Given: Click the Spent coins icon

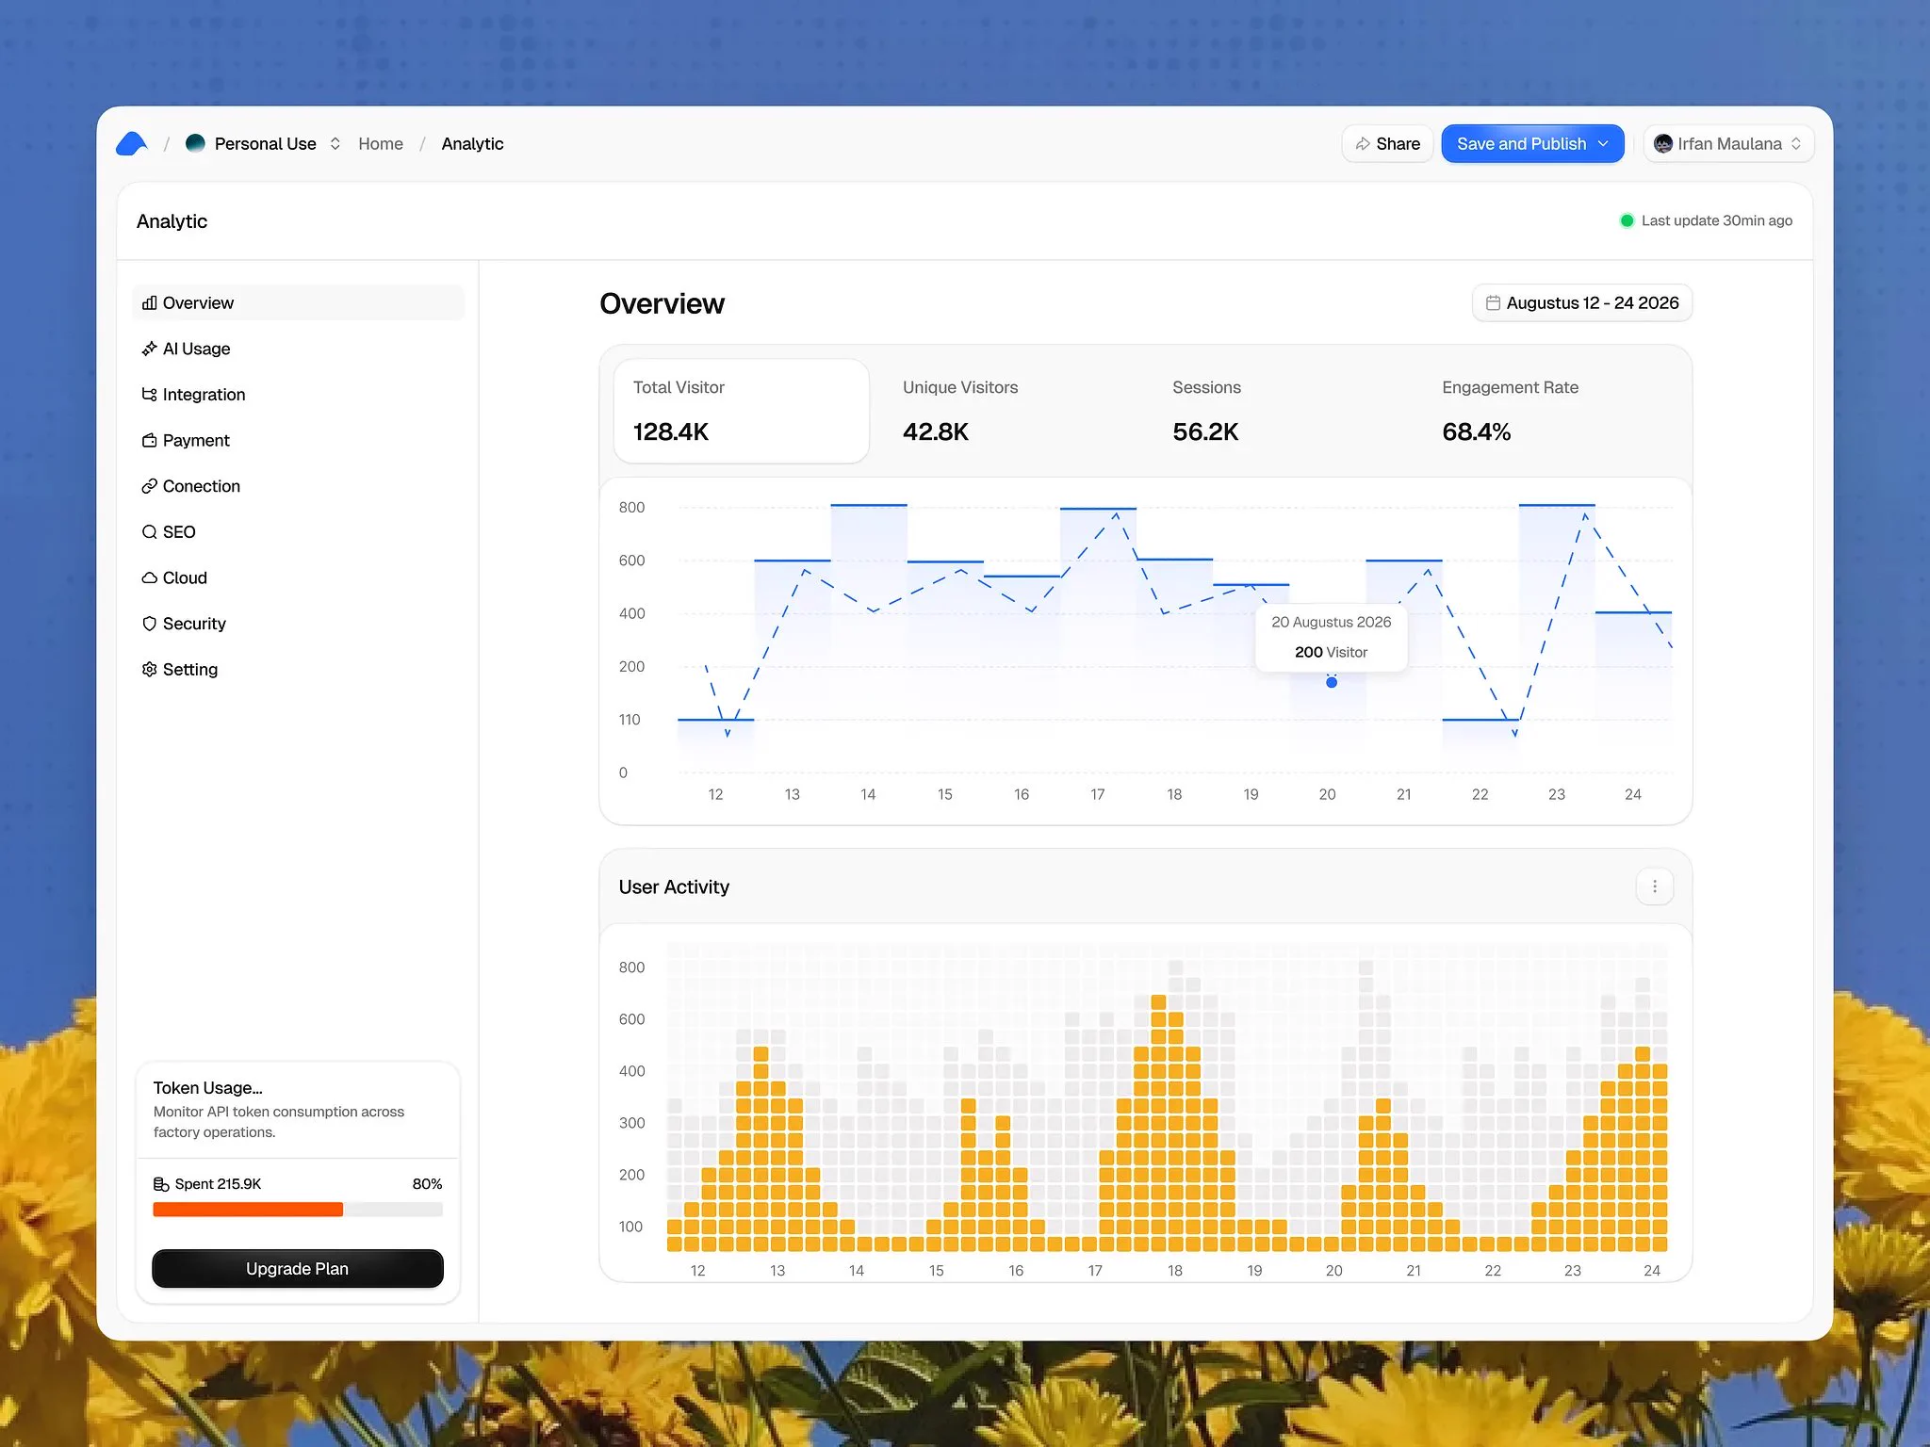Looking at the screenshot, I should (x=161, y=1184).
